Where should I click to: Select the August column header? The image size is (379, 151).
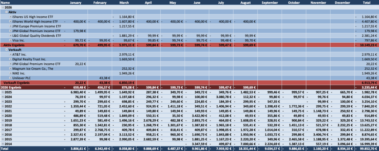245,3
